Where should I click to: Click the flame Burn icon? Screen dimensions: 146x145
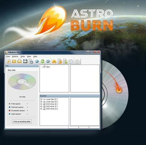click(x=54, y=61)
